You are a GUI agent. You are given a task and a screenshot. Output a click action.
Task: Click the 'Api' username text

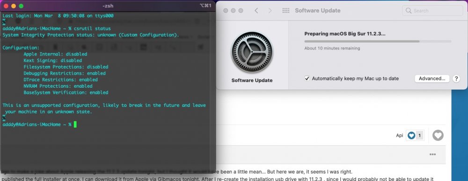click(x=399, y=135)
